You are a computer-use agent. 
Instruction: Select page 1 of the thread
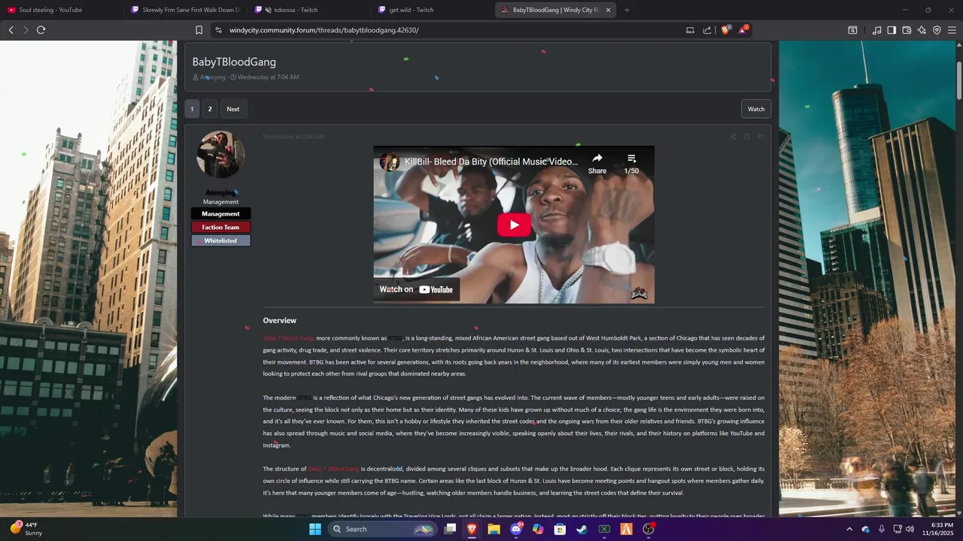tap(192, 109)
